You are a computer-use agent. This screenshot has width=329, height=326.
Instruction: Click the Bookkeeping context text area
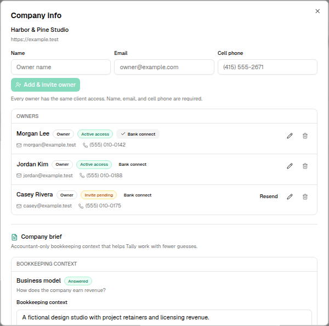pyautogui.click(x=164, y=317)
